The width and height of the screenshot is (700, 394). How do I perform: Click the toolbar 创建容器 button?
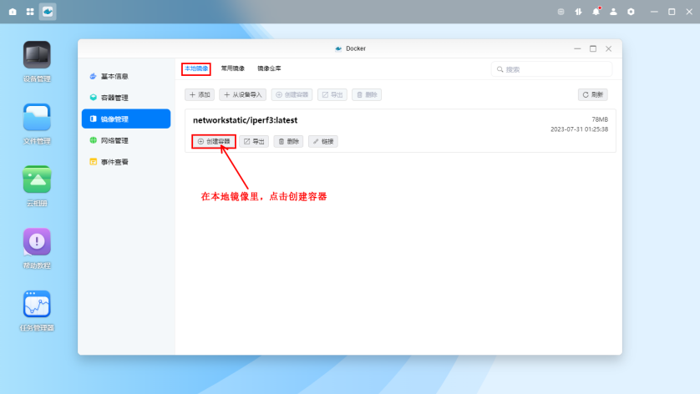pyautogui.click(x=292, y=94)
